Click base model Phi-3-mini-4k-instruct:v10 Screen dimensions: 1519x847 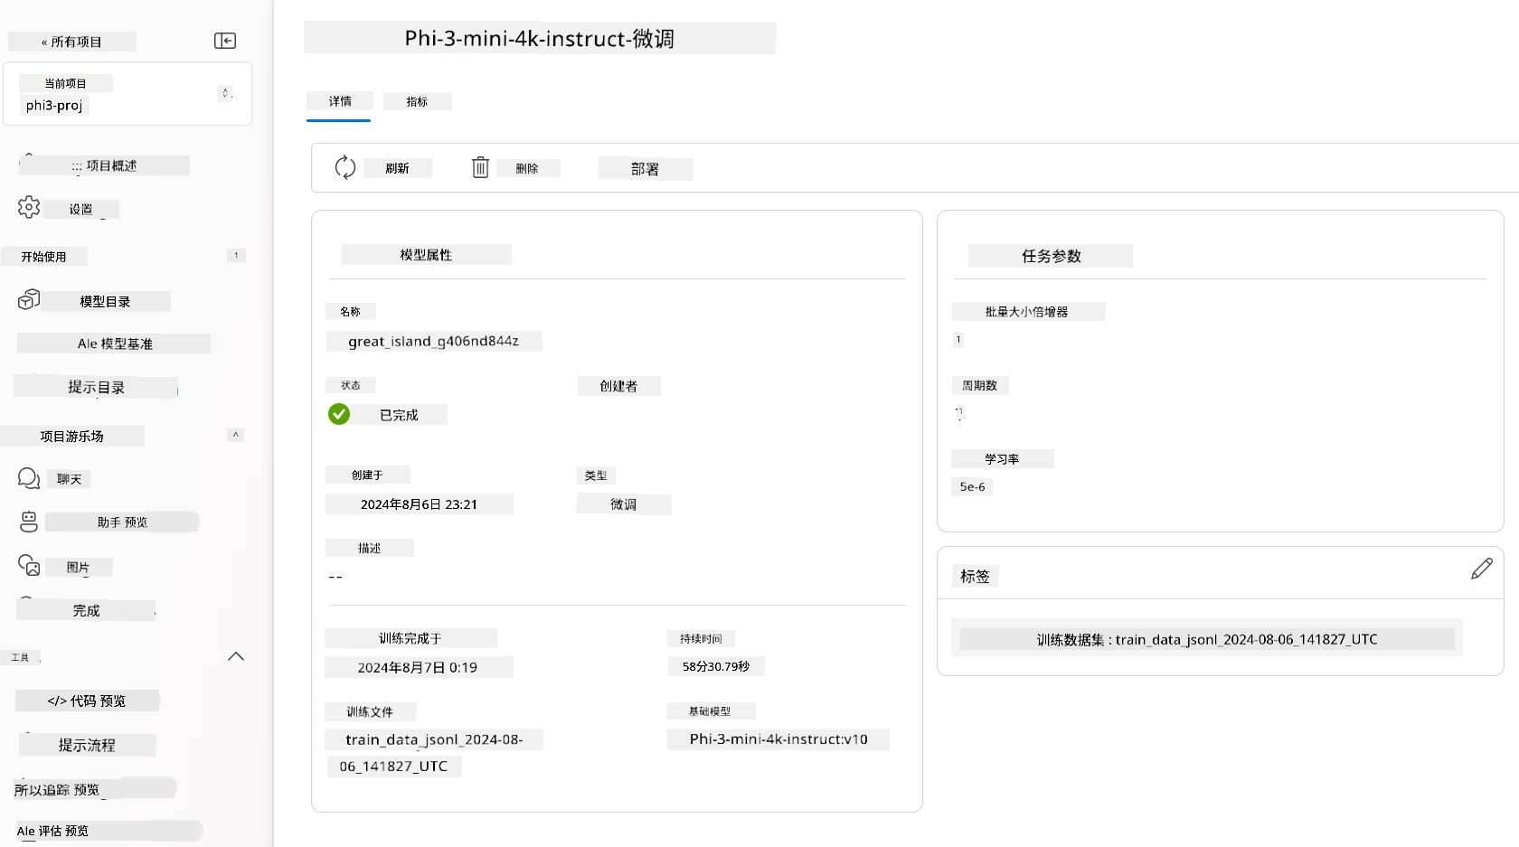click(x=778, y=739)
